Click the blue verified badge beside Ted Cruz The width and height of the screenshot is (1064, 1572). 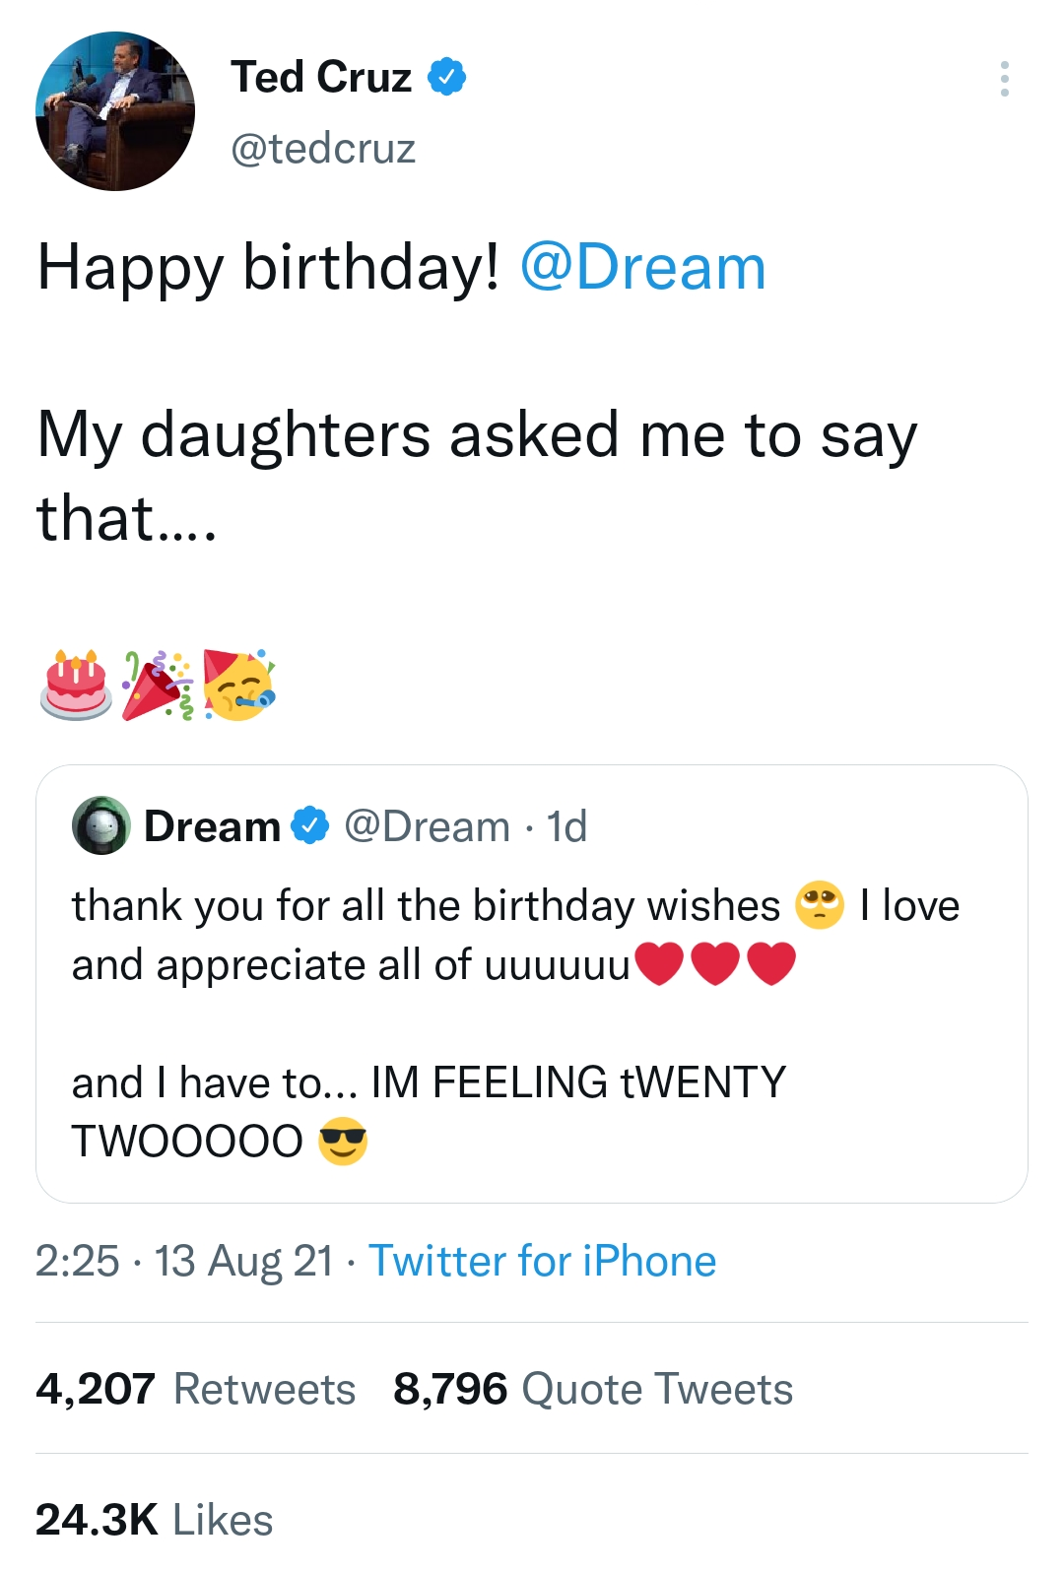pos(446,77)
